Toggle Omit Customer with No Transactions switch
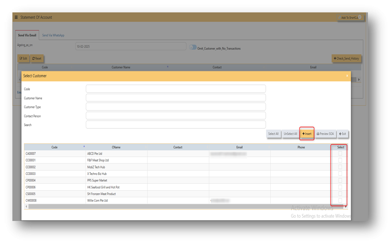The width and height of the screenshot is (392, 245). tap(193, 47)
